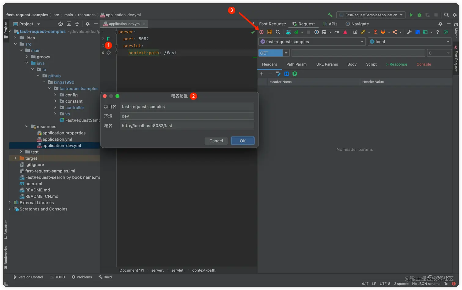Click the red broom clear icon

(345, 32)
